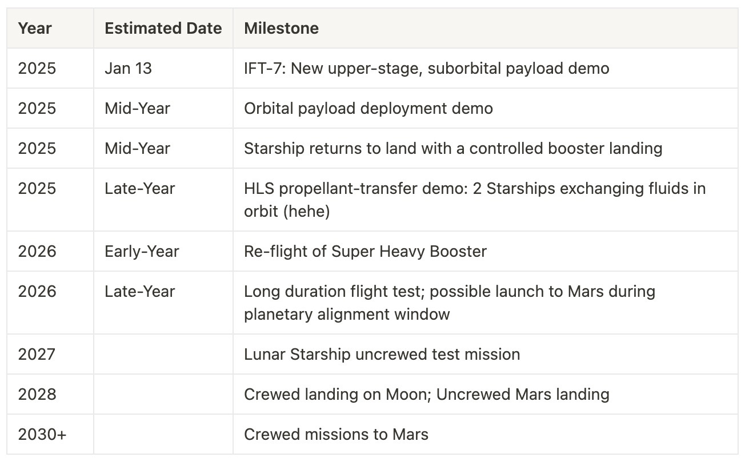745x461 pixels.
Task: Select the 2027 year cell
Action: [50, 355]
